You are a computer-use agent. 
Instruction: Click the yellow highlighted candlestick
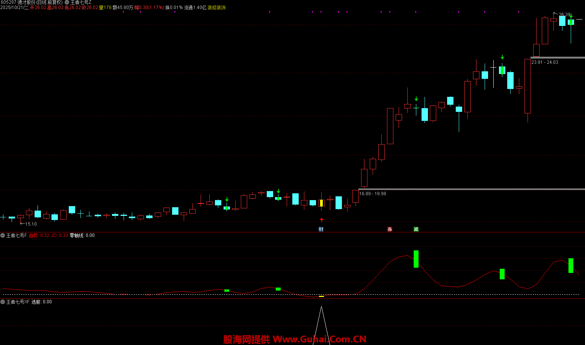321,203
